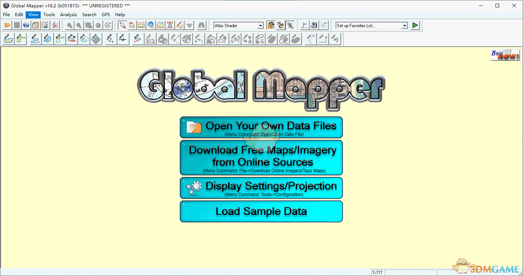The width and height of the screenshot is (523, 276).
Task: Open a data file using the folder icon
Action: click(7, 25)
